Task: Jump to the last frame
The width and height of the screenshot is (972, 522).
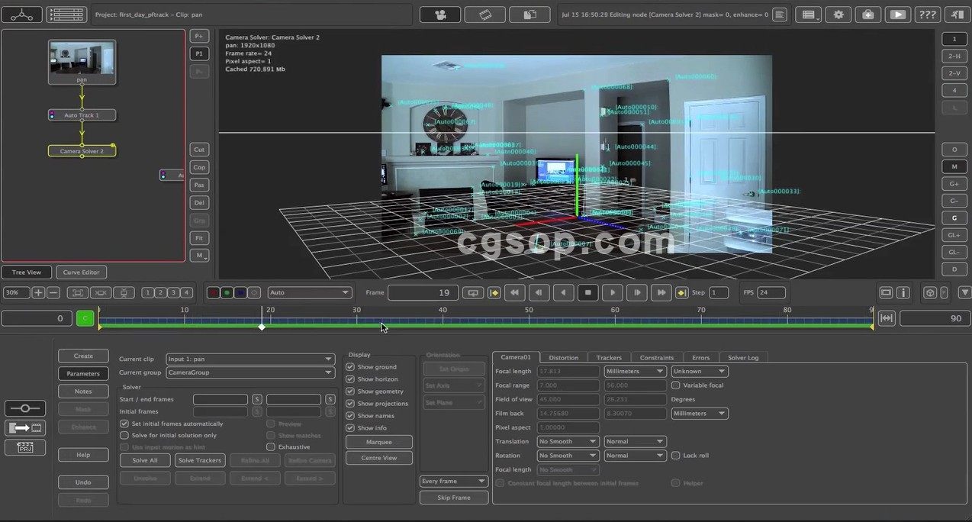Action: 661,292
